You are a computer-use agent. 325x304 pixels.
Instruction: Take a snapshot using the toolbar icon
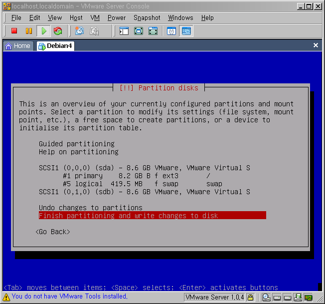79,31
